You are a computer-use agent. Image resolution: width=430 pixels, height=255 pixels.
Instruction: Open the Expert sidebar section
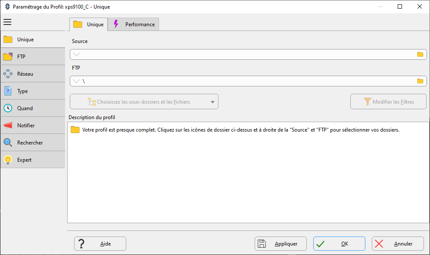(x=33, y=160)
